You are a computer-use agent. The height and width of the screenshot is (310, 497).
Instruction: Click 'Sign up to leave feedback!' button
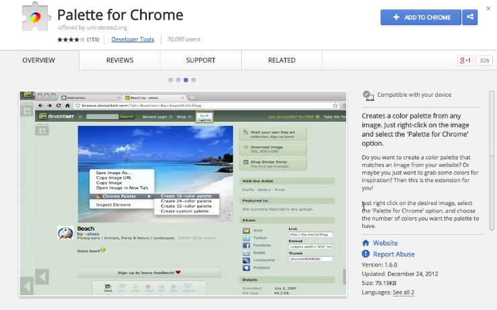pyautogui.click(x=149, y=272)
